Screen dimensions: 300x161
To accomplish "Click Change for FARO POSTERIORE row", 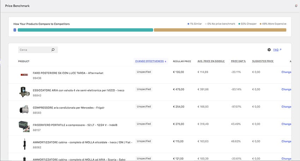I will point(286,72).
